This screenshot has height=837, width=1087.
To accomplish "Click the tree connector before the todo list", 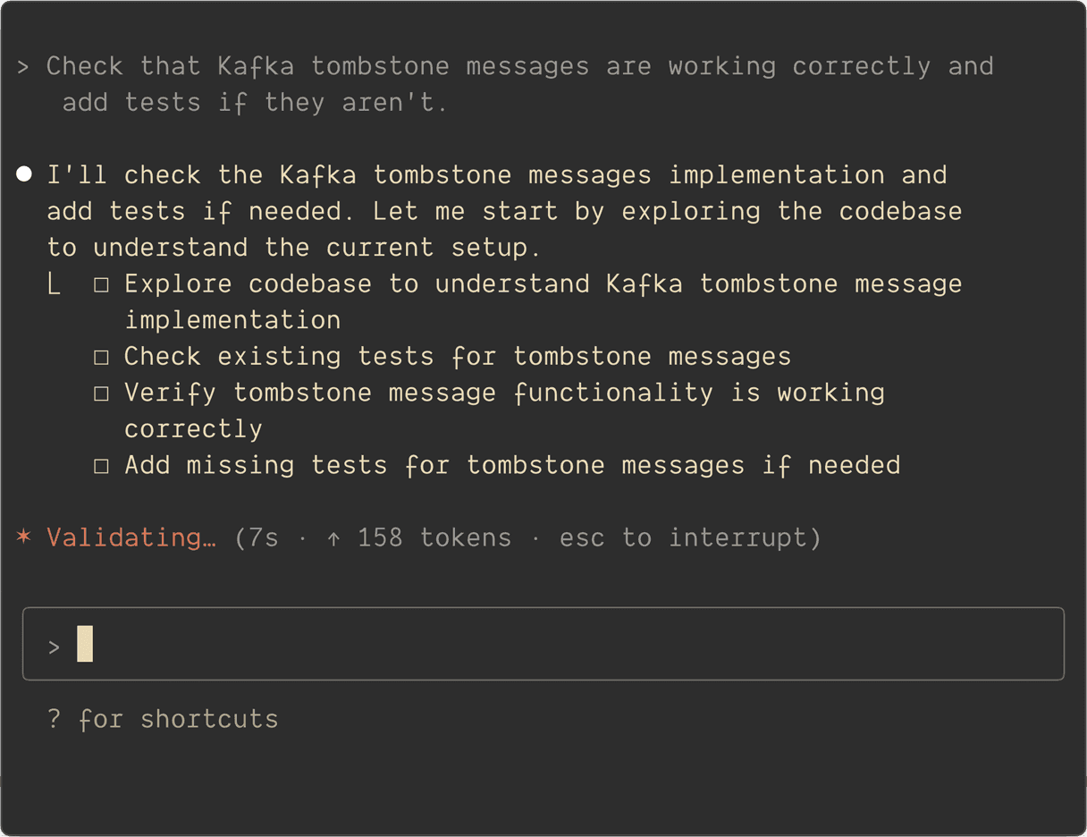I will (x=55, y=285).
